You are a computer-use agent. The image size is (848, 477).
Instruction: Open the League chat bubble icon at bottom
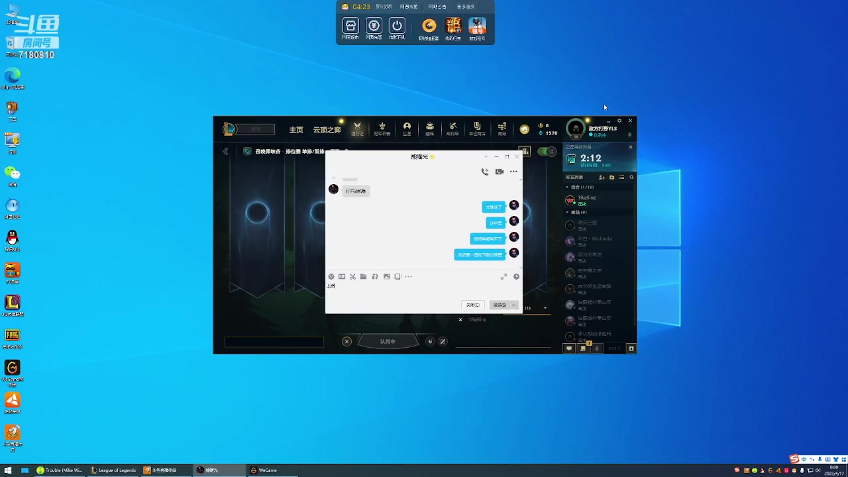pyautogui.click(x=568, y=348)
